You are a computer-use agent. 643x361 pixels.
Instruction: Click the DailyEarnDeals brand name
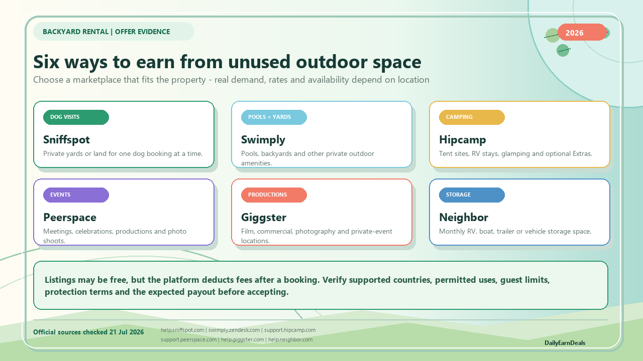pyautogui.click(x=565, y=343)
